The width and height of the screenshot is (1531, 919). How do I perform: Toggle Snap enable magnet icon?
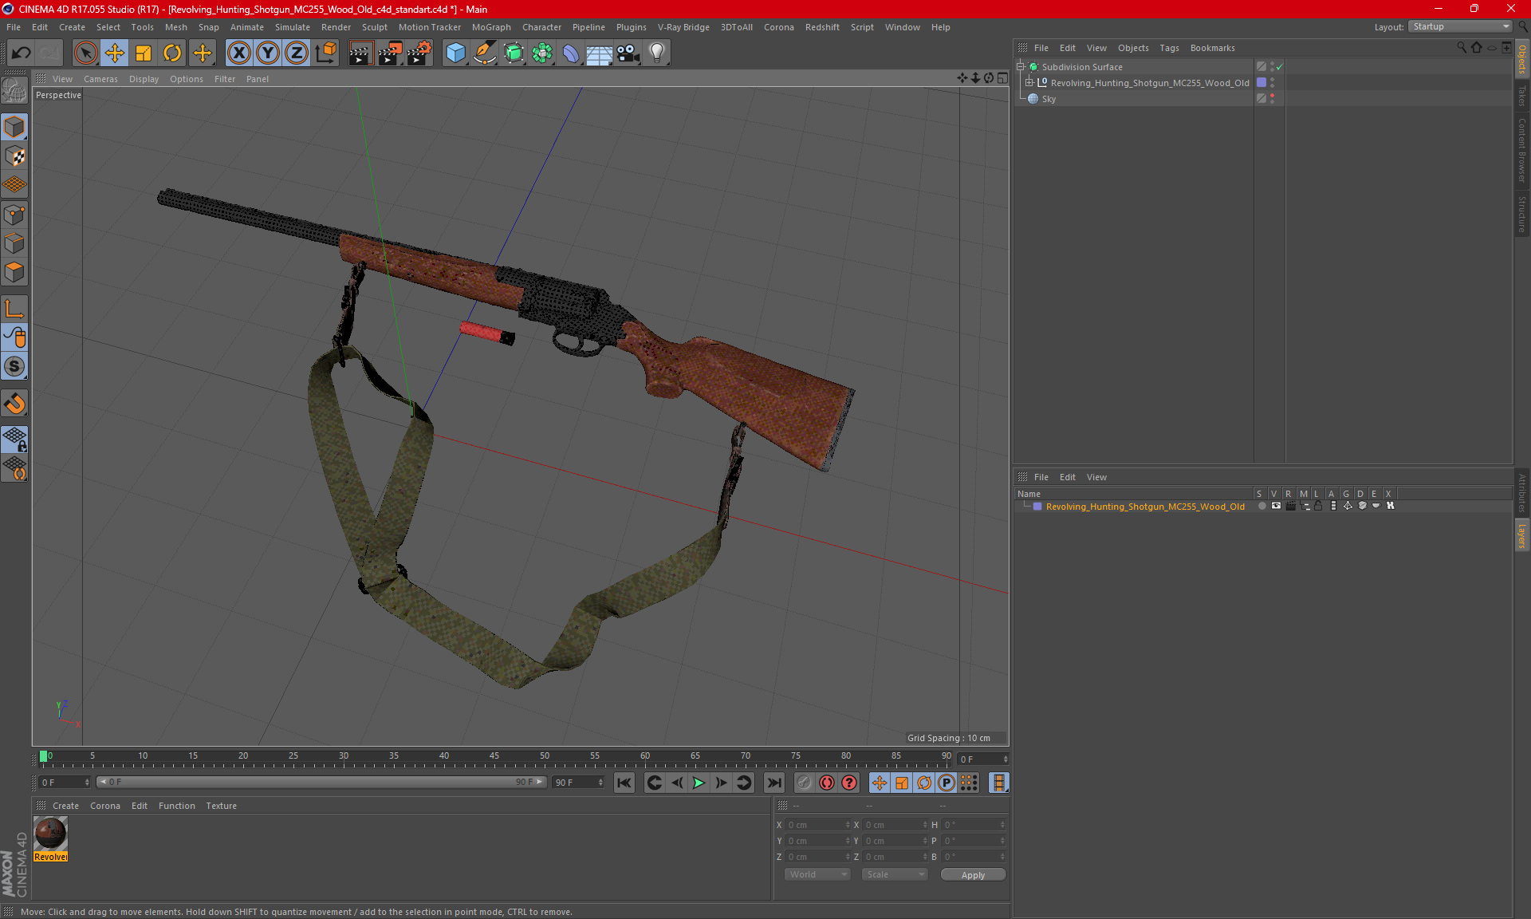click(14, 404)
